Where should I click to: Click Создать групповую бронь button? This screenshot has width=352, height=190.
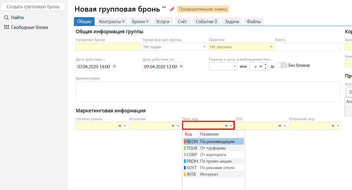(33, 7)
